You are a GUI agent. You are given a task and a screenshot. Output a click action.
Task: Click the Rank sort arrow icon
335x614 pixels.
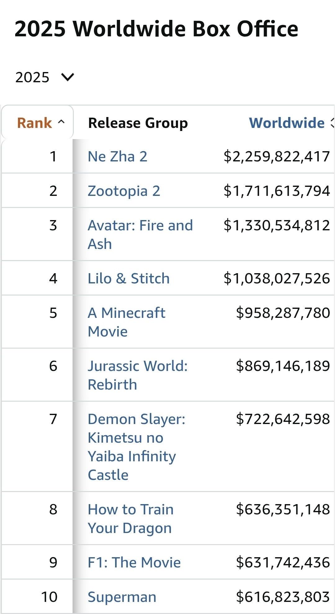click(61, 122)
